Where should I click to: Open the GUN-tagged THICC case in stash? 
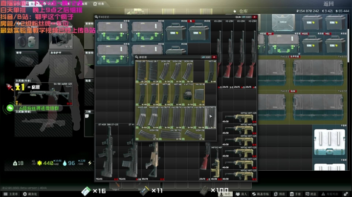pyautogui.click(x=272, y=107)
